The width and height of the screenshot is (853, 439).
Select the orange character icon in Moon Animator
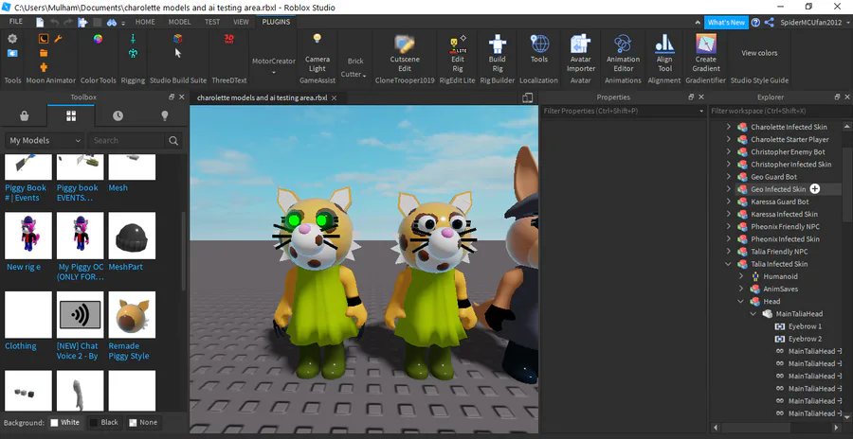tap(44, 67)
